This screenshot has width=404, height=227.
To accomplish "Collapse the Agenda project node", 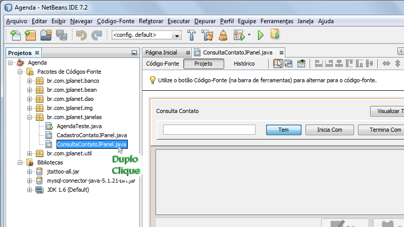I will [x=10, y=63].
